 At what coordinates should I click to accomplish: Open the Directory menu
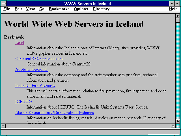[x=101, y=9]
